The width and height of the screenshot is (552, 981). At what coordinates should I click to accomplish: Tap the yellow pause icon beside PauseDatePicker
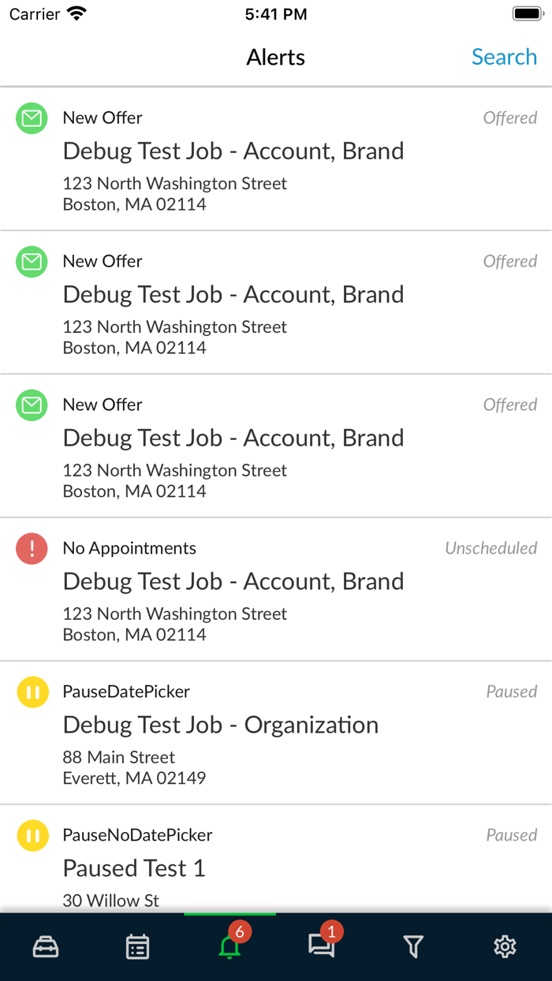pos(32,692)
